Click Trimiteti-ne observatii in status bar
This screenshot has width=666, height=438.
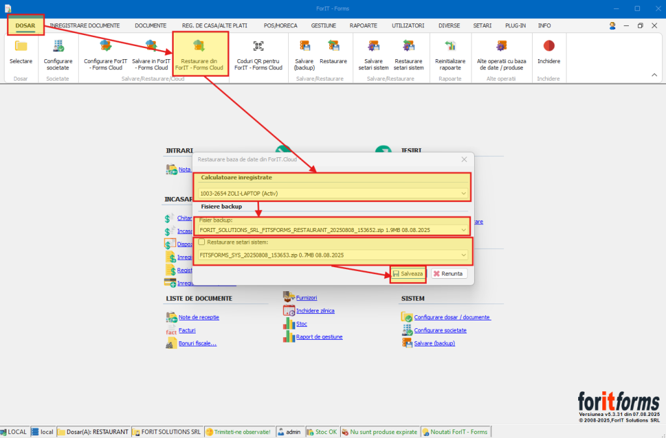(239, 432)
